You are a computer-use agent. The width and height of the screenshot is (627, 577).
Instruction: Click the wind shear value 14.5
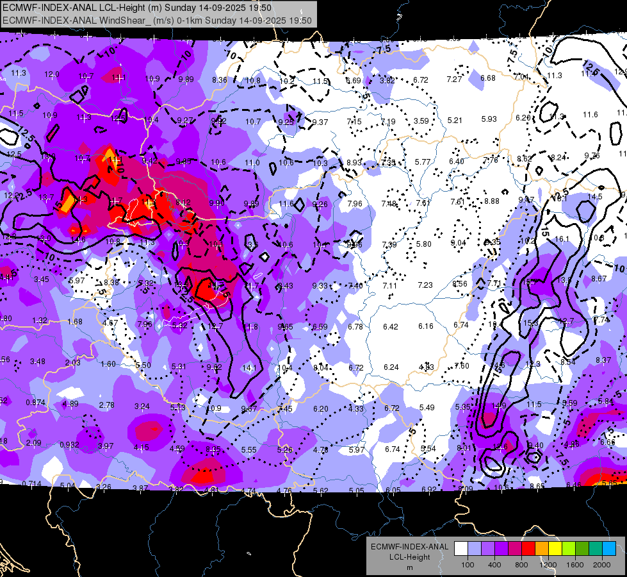click(x=595, y=197)
